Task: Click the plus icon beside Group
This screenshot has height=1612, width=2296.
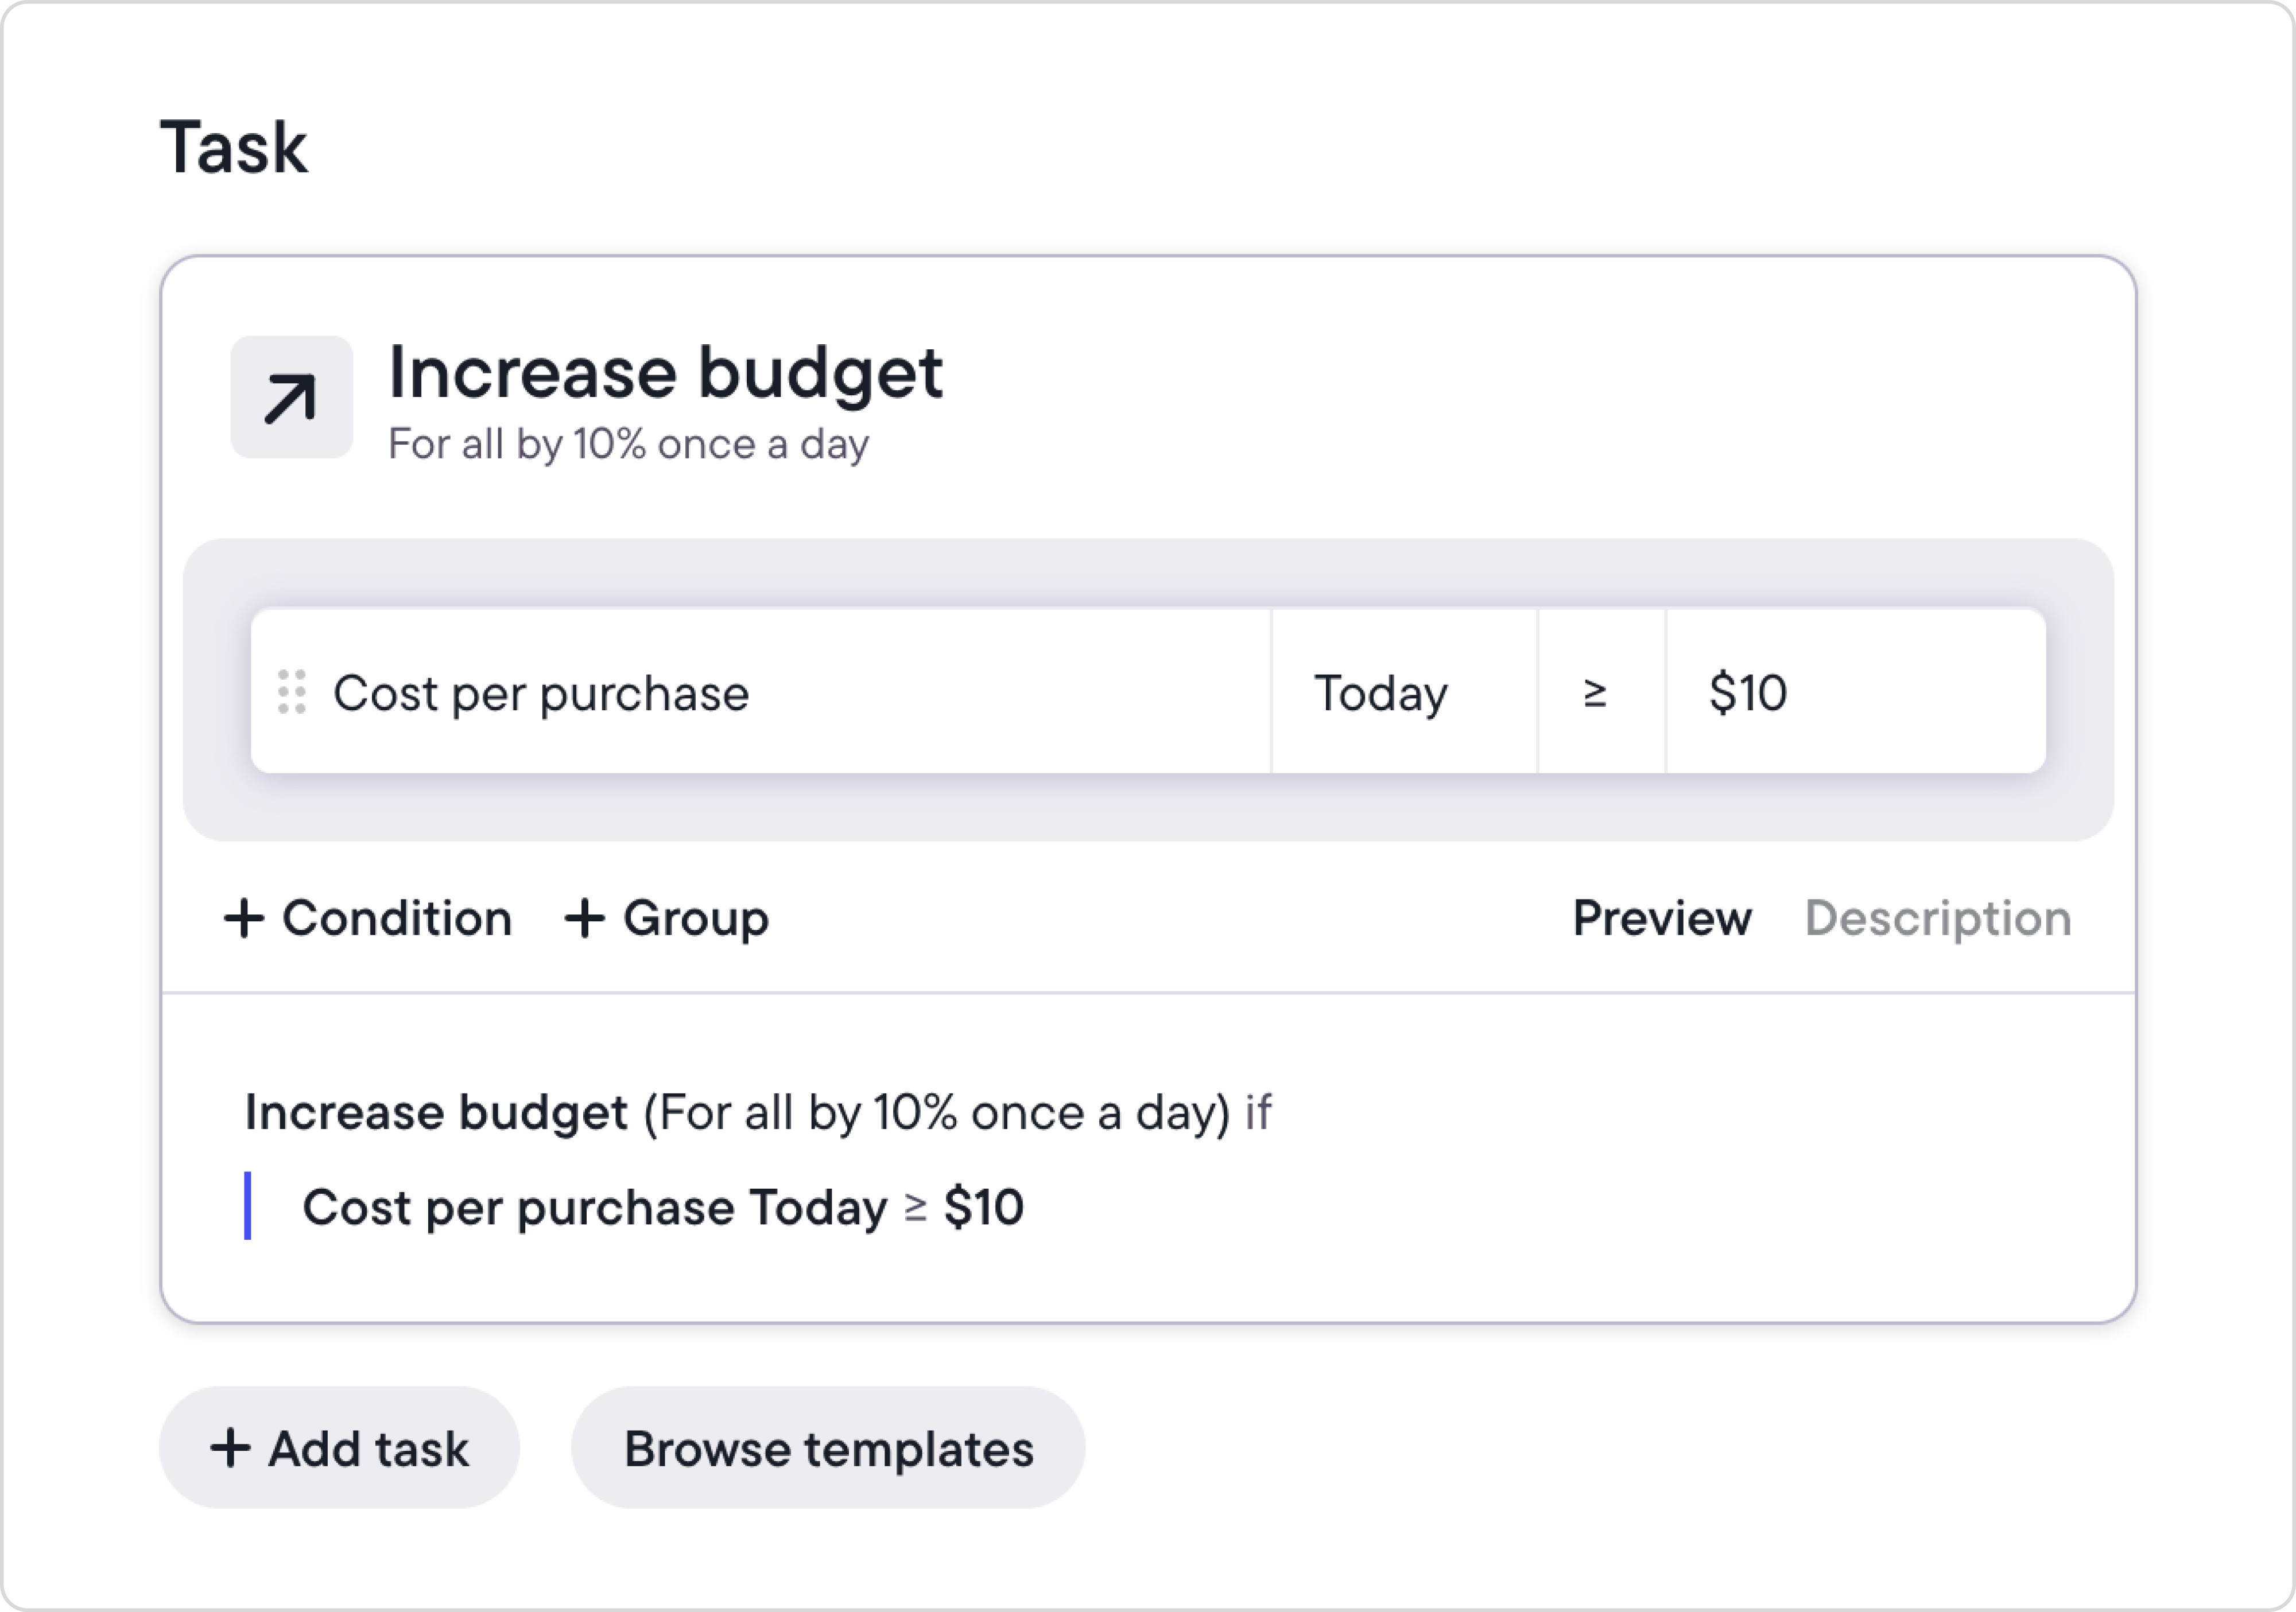Action: pos(585,917)
